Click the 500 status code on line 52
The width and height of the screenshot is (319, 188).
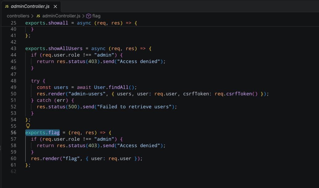coord(73,107)
